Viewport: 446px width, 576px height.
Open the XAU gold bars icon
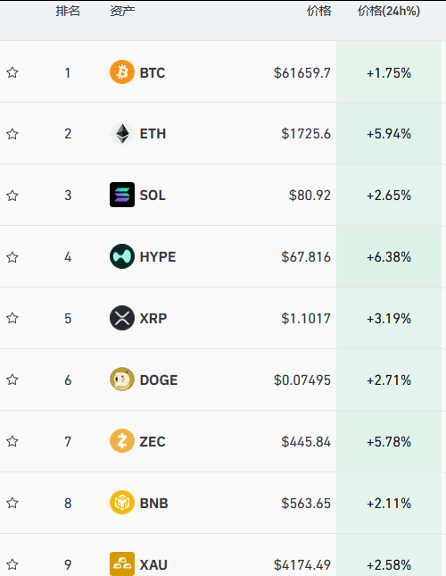tap(122, 563)
